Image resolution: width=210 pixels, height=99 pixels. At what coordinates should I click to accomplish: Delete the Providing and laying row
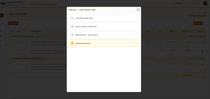[x=202, y=65]
